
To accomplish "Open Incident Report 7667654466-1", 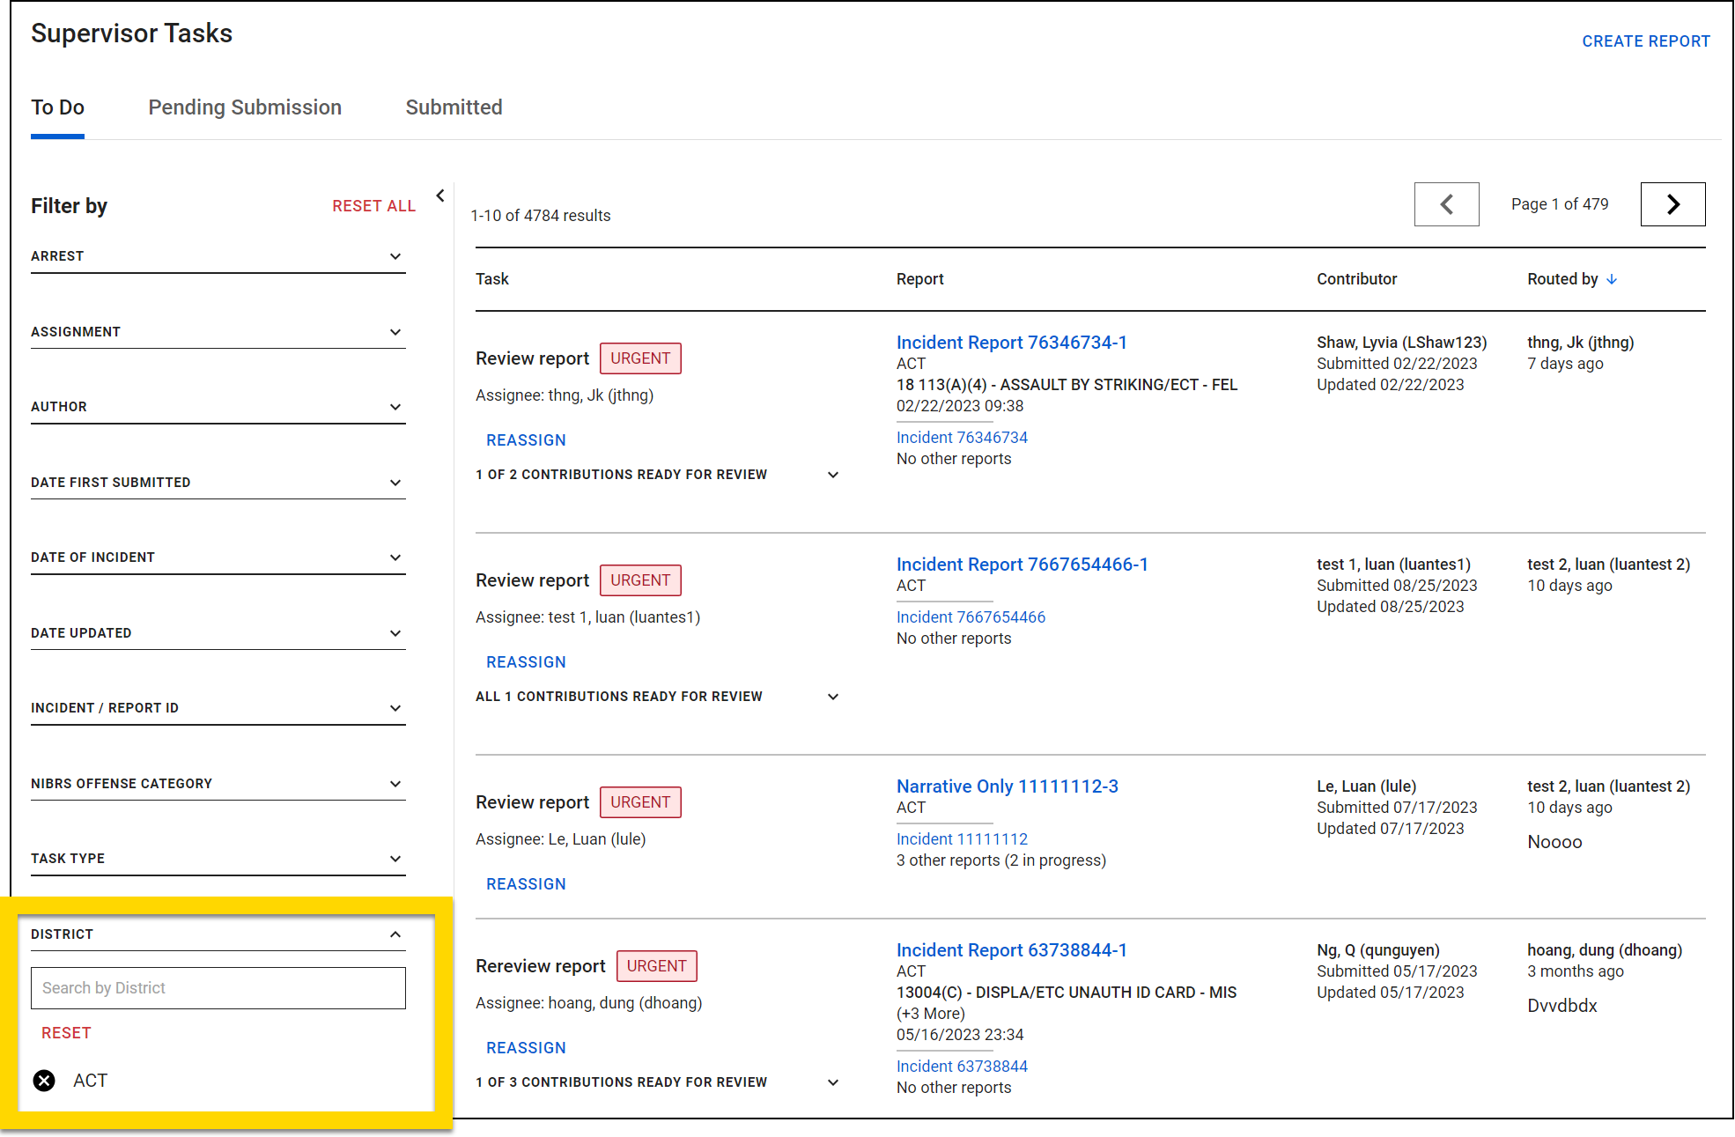I will click(1022, 564).
